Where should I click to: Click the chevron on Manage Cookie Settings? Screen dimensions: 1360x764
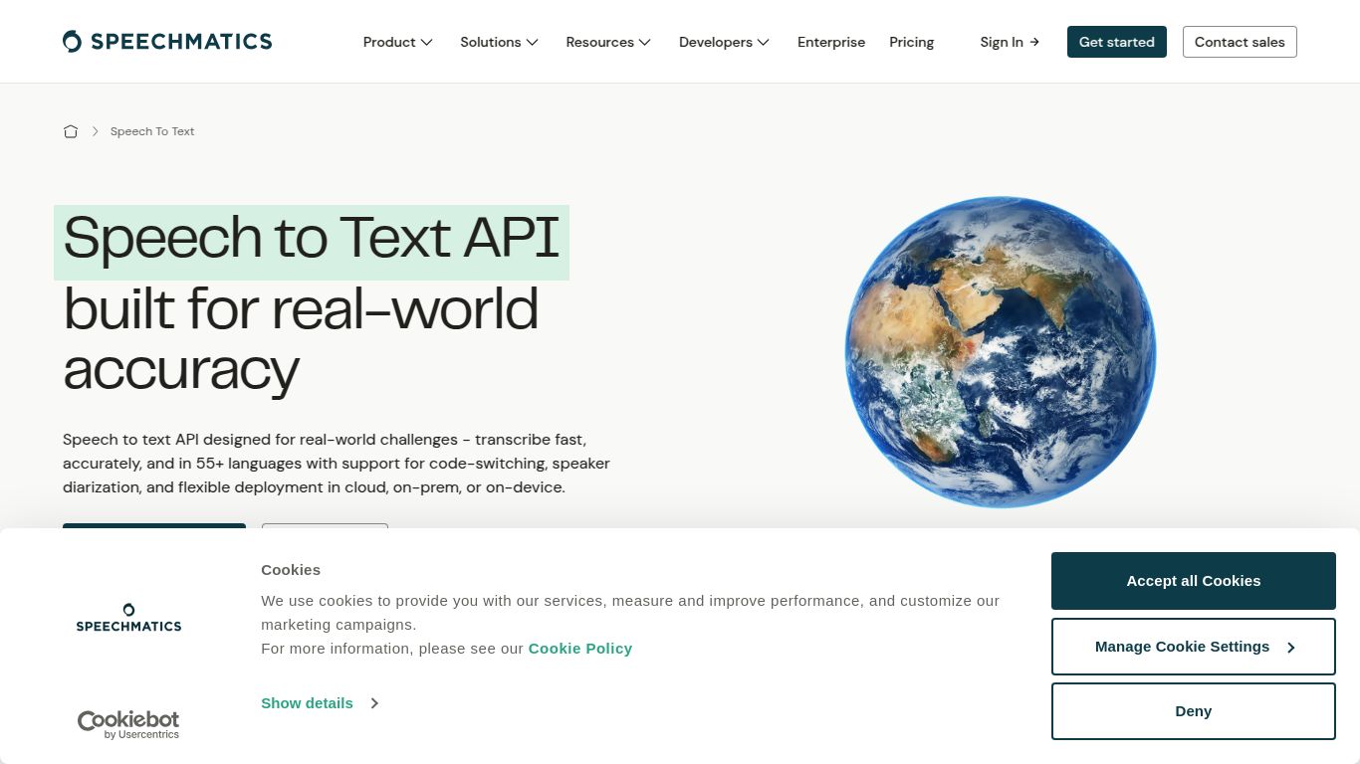coord(1291,647)
